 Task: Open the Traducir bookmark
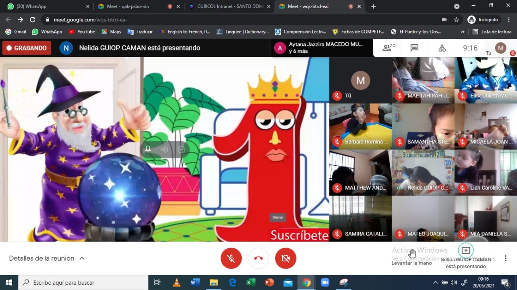[x=140, y=31]
